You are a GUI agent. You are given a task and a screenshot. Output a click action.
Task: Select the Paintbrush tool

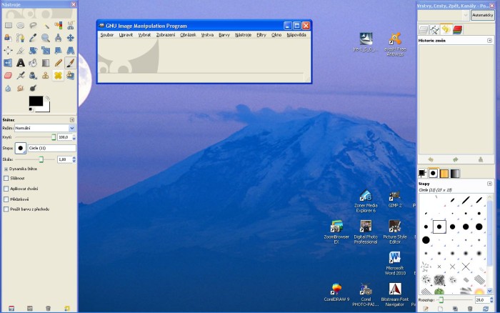pos(71,63)
